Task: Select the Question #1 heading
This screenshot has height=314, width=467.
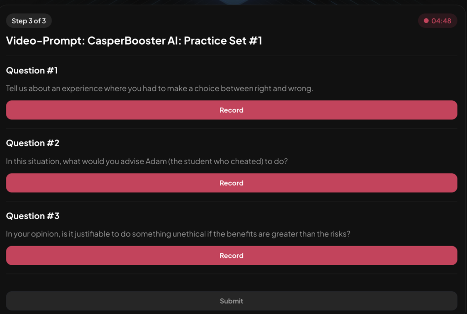Action: (x=31, y=70)
